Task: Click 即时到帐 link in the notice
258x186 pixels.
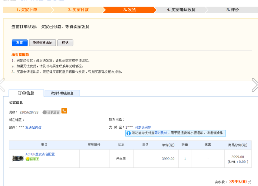Action: (x=161, y=133)
